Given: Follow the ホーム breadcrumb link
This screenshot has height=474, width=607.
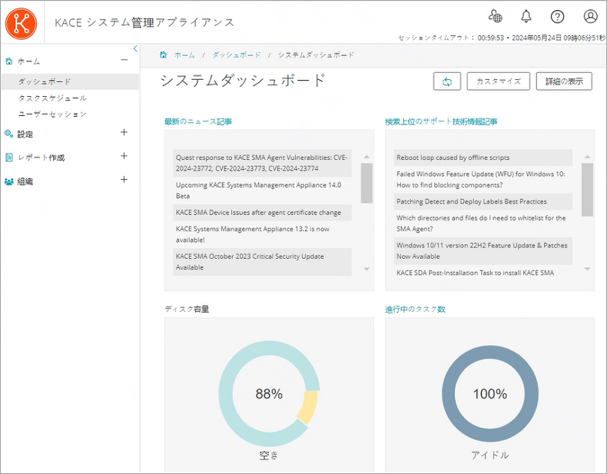Looking at the screenshot, I should pos(184,55).
